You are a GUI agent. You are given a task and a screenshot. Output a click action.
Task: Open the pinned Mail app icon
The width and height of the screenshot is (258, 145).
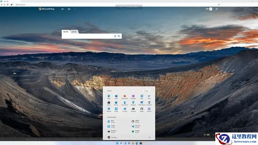142,96
